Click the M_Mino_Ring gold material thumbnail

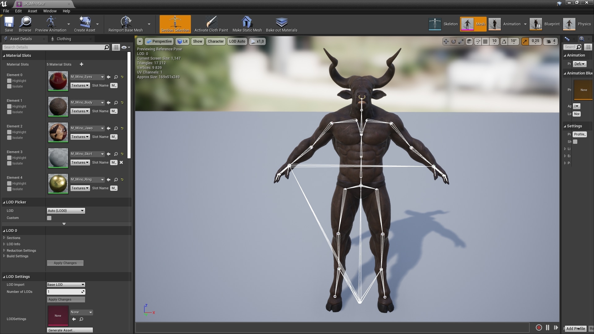coord(58,183)
